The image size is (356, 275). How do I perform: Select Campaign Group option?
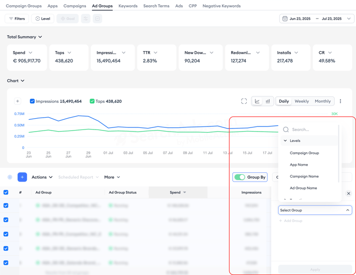click(x=304, y=153)
